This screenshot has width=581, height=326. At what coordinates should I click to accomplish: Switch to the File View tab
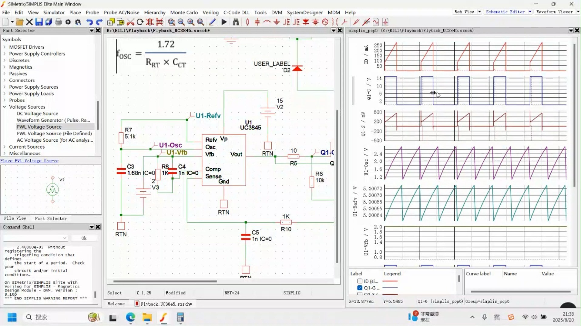pyautogui.click(x=15, y=218)
